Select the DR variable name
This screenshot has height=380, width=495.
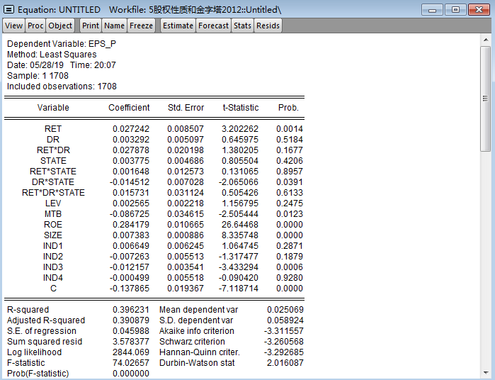53,140
